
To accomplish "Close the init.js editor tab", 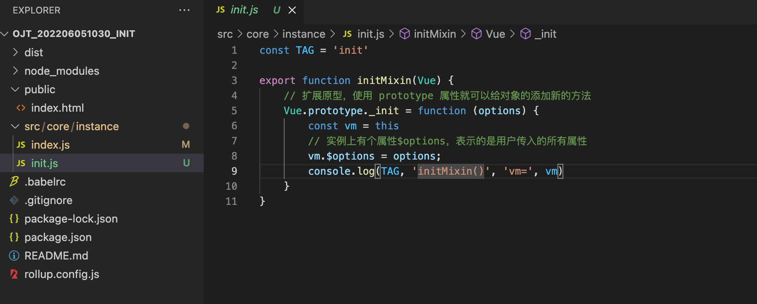I will pos(292,10).
